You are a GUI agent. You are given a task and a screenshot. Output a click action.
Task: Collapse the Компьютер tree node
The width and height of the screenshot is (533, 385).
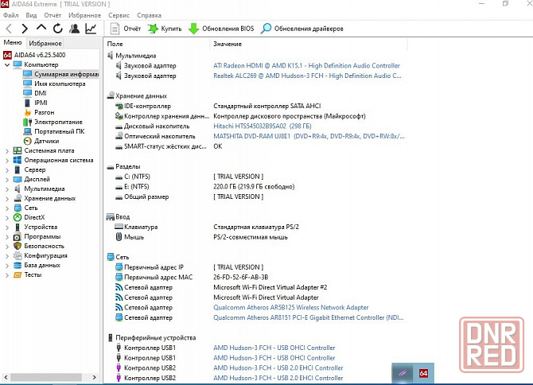pos(7,64)
